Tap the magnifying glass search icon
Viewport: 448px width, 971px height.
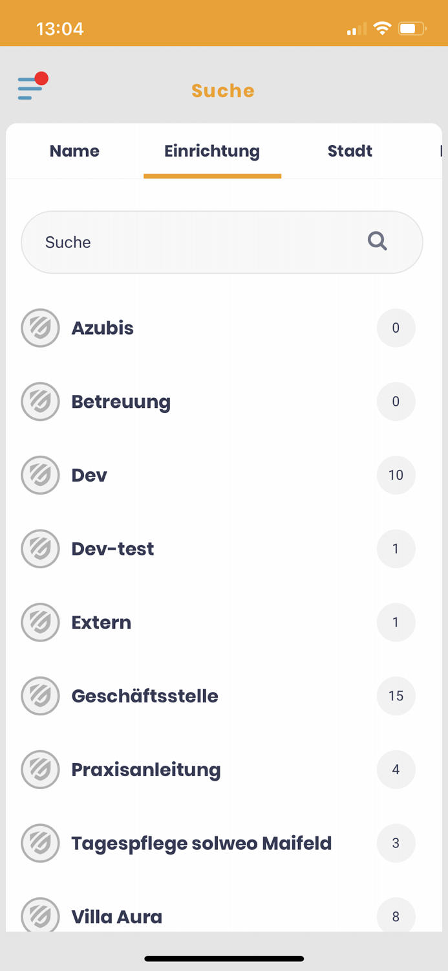tap(377, 241)
